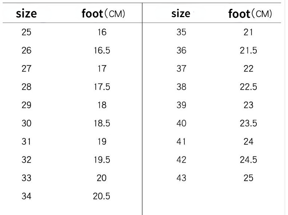
Task: Click the right 'foot (CM)' column header
Action: pyautogui.click(x=250, y=13)
